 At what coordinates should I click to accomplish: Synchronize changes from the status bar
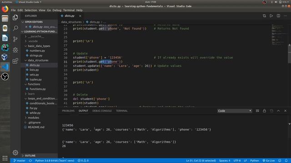[x=30, y=161]
